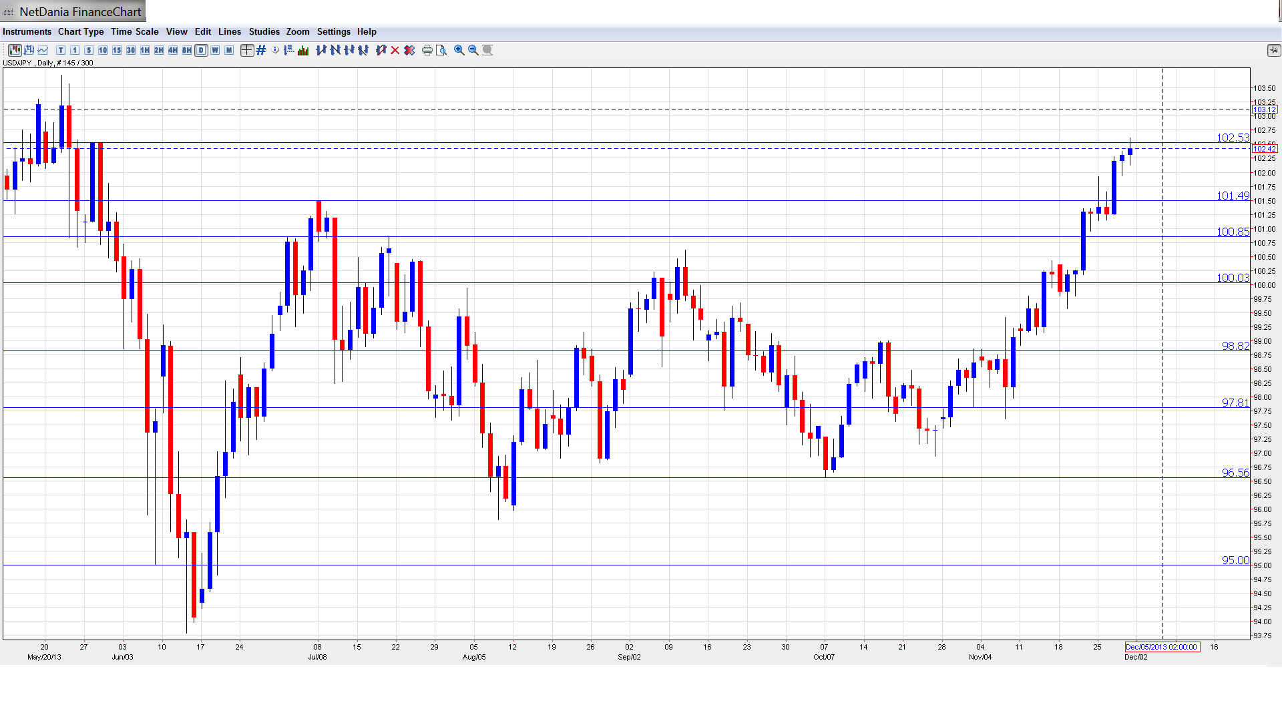The height and width of the screenshot is (721, 1282).
Task: Open the Time Scale menu
Action: 134,31
